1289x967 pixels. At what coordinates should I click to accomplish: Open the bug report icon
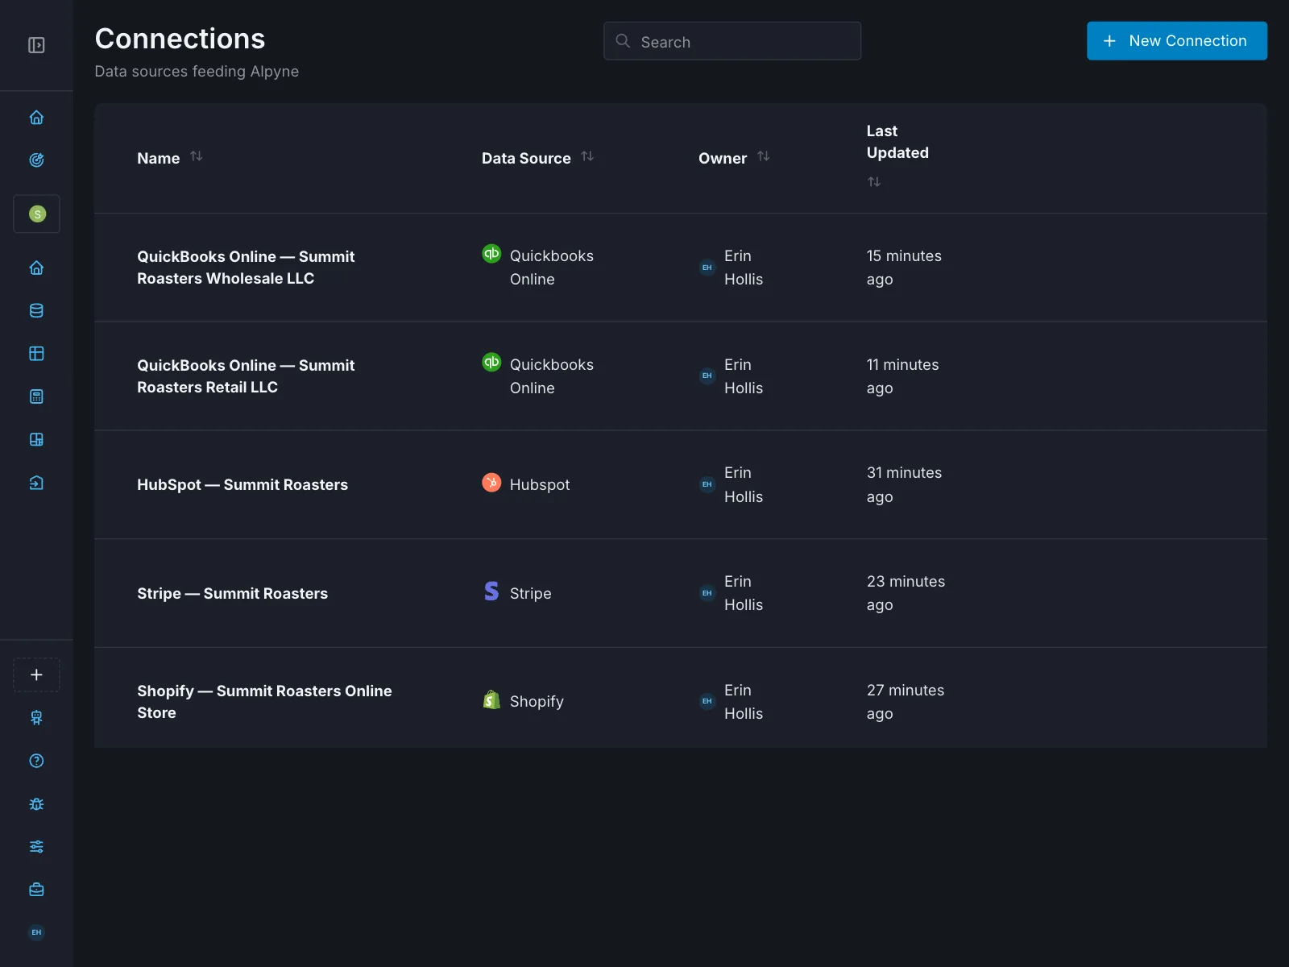[36, 804]
